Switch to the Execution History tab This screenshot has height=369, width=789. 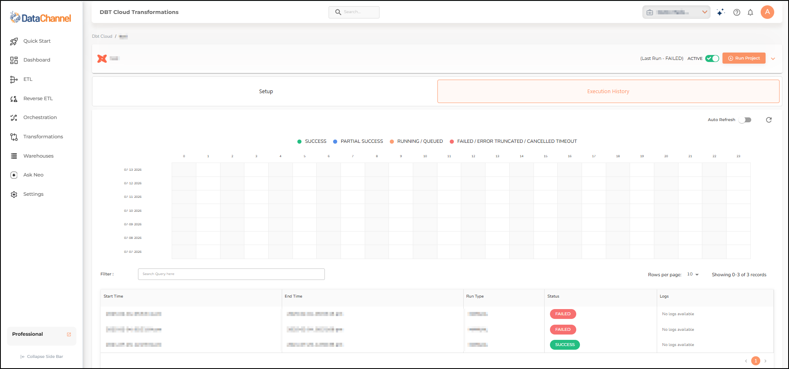(x=608, y=92)
